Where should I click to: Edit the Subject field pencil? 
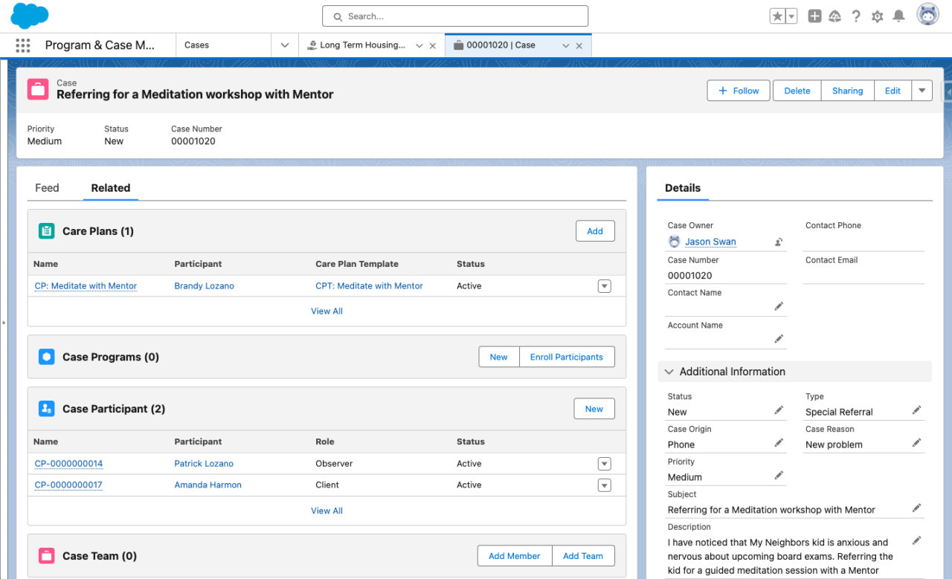click(x=917, y=508)
